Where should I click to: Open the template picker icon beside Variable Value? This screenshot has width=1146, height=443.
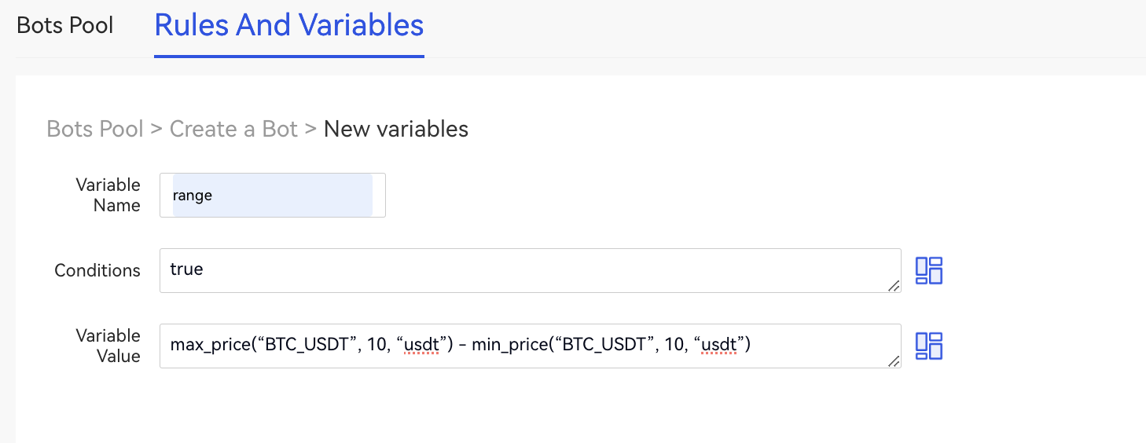[x=928, y=346]
